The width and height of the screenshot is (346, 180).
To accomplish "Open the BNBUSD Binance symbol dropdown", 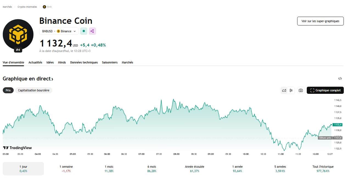I will click(x=59, y=31).
